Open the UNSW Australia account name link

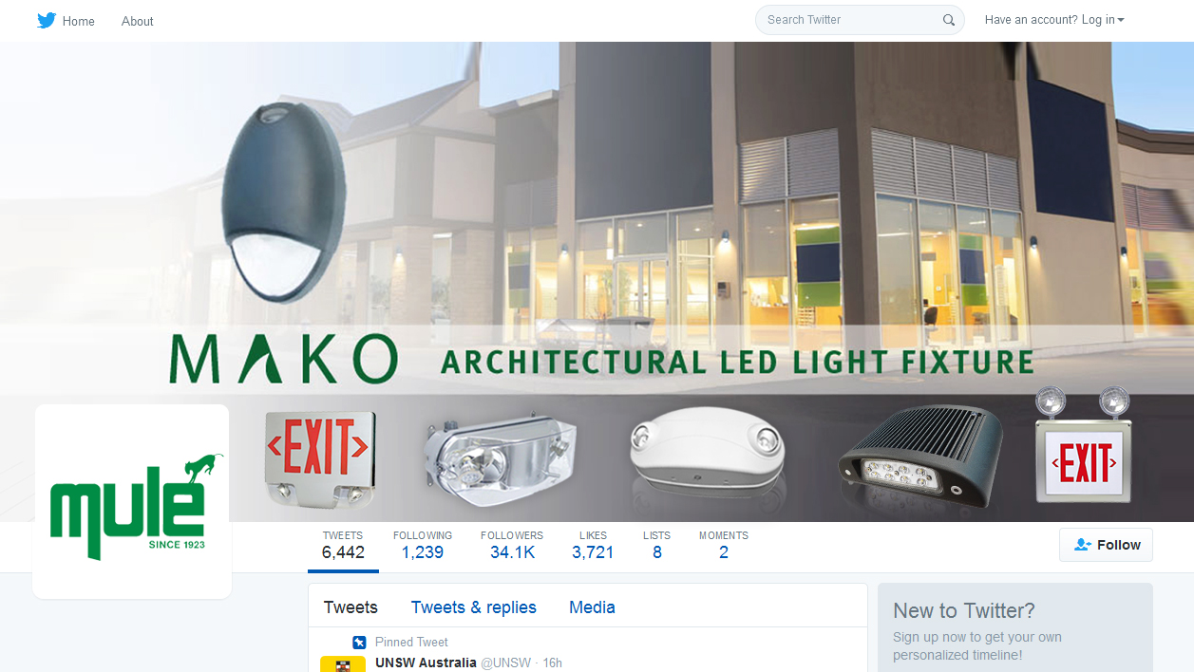tap(426, 663)
